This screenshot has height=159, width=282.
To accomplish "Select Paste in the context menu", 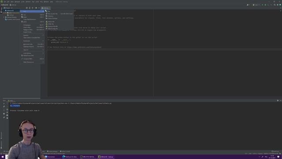I will click(32, 22).
